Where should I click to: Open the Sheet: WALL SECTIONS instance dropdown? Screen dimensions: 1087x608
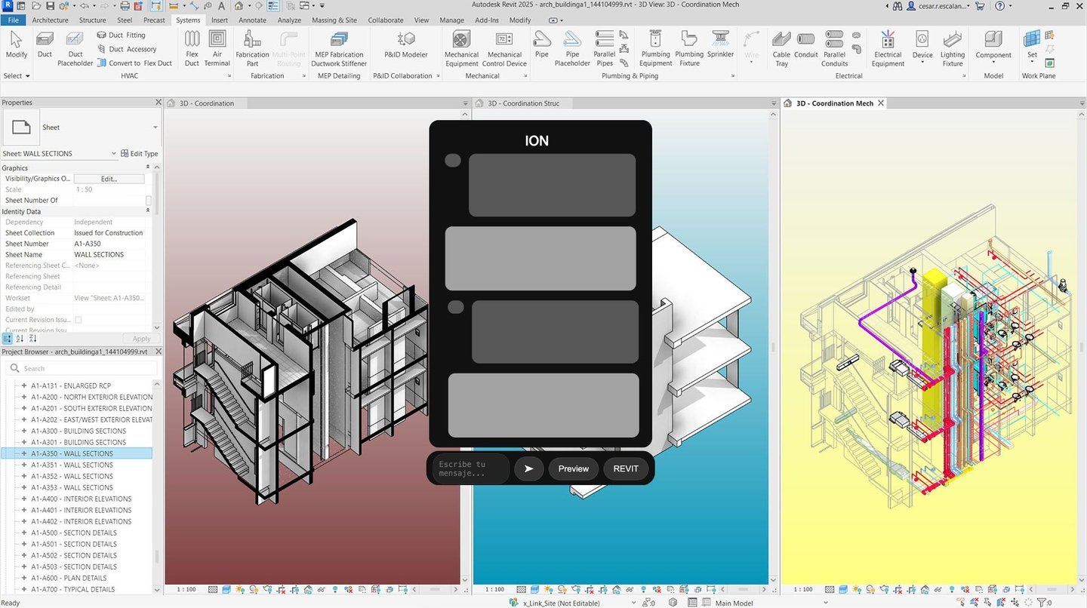point(114,154)
